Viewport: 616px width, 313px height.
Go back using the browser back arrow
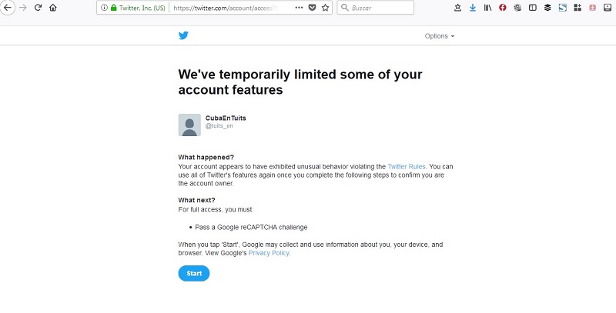8,8
